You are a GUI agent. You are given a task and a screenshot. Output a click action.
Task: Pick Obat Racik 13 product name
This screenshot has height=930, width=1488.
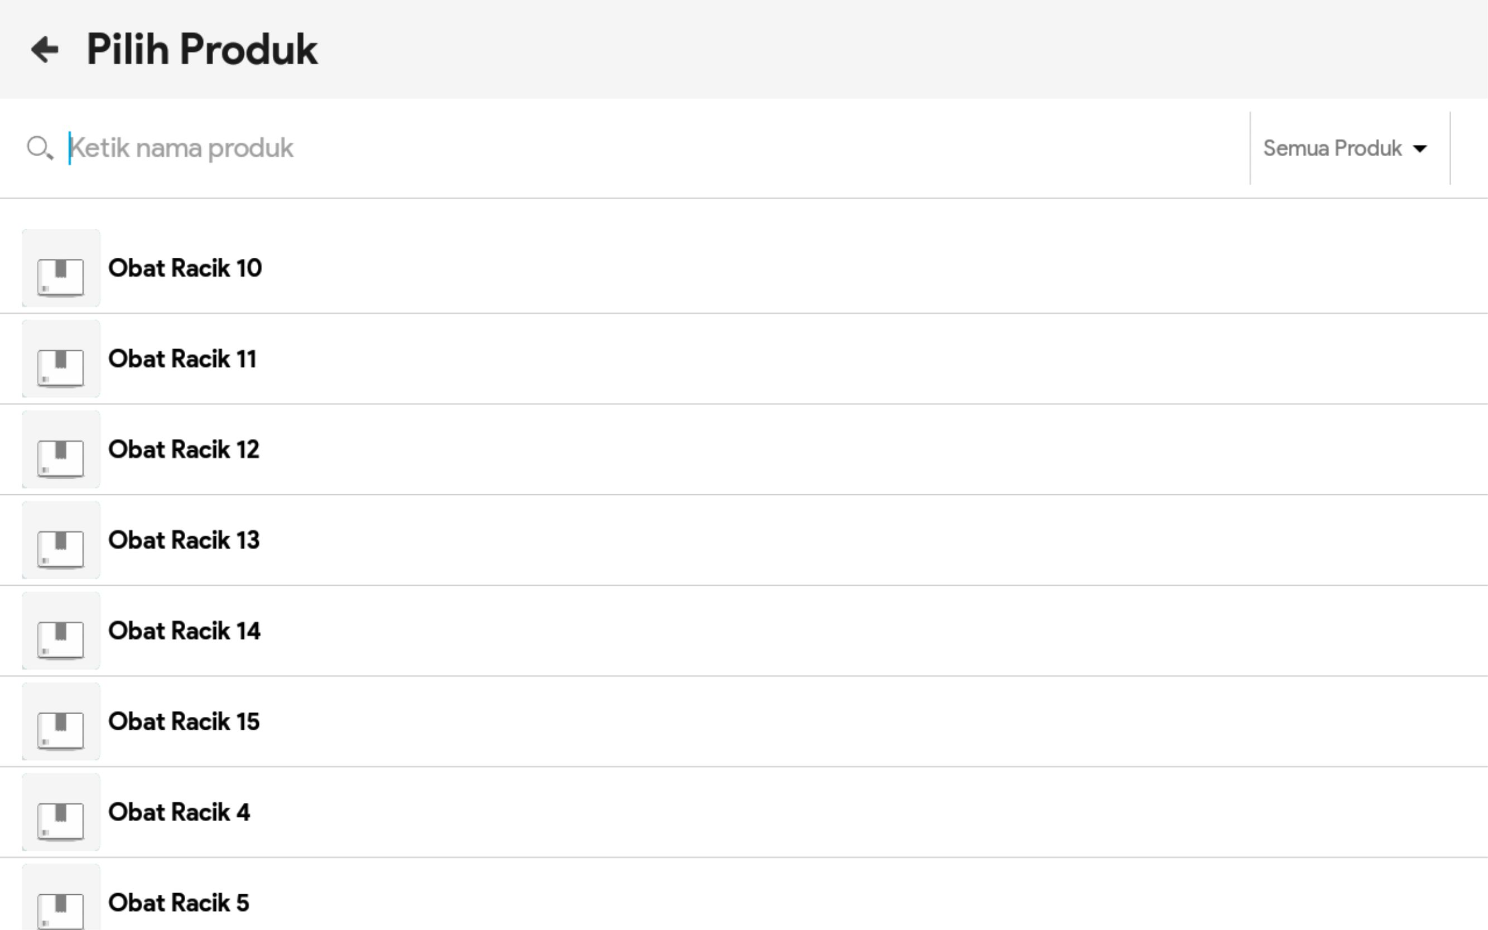click(x=184, y=541)
